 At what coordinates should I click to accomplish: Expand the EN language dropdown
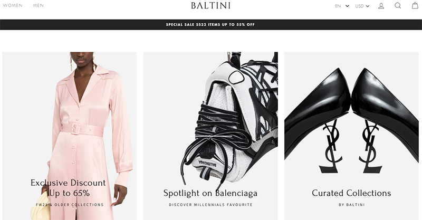pyautogui.click(x=342, y=6)
